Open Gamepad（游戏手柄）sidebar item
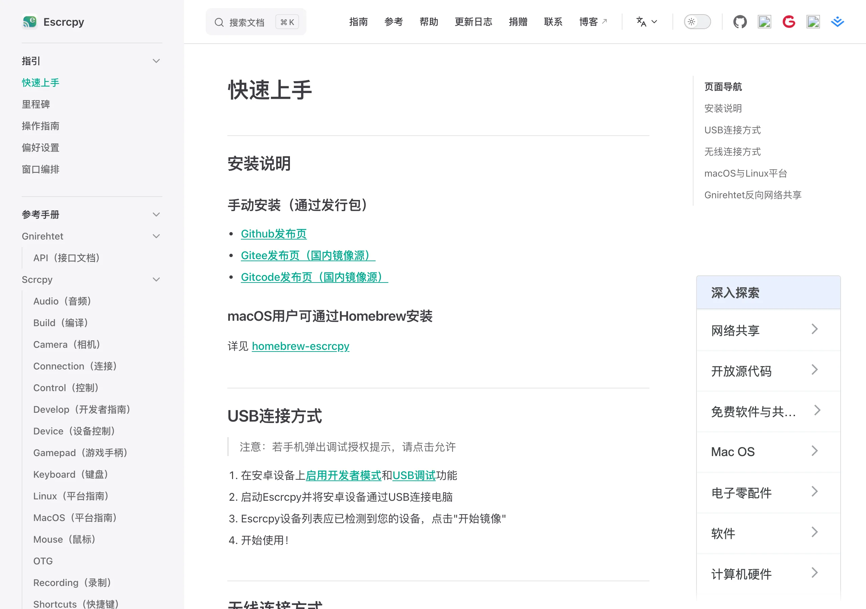This screenshot has width=866, height=609. point(81,452)
